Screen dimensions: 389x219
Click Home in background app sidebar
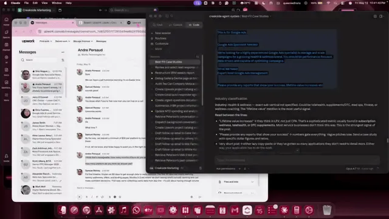click(x=7, y=21)
